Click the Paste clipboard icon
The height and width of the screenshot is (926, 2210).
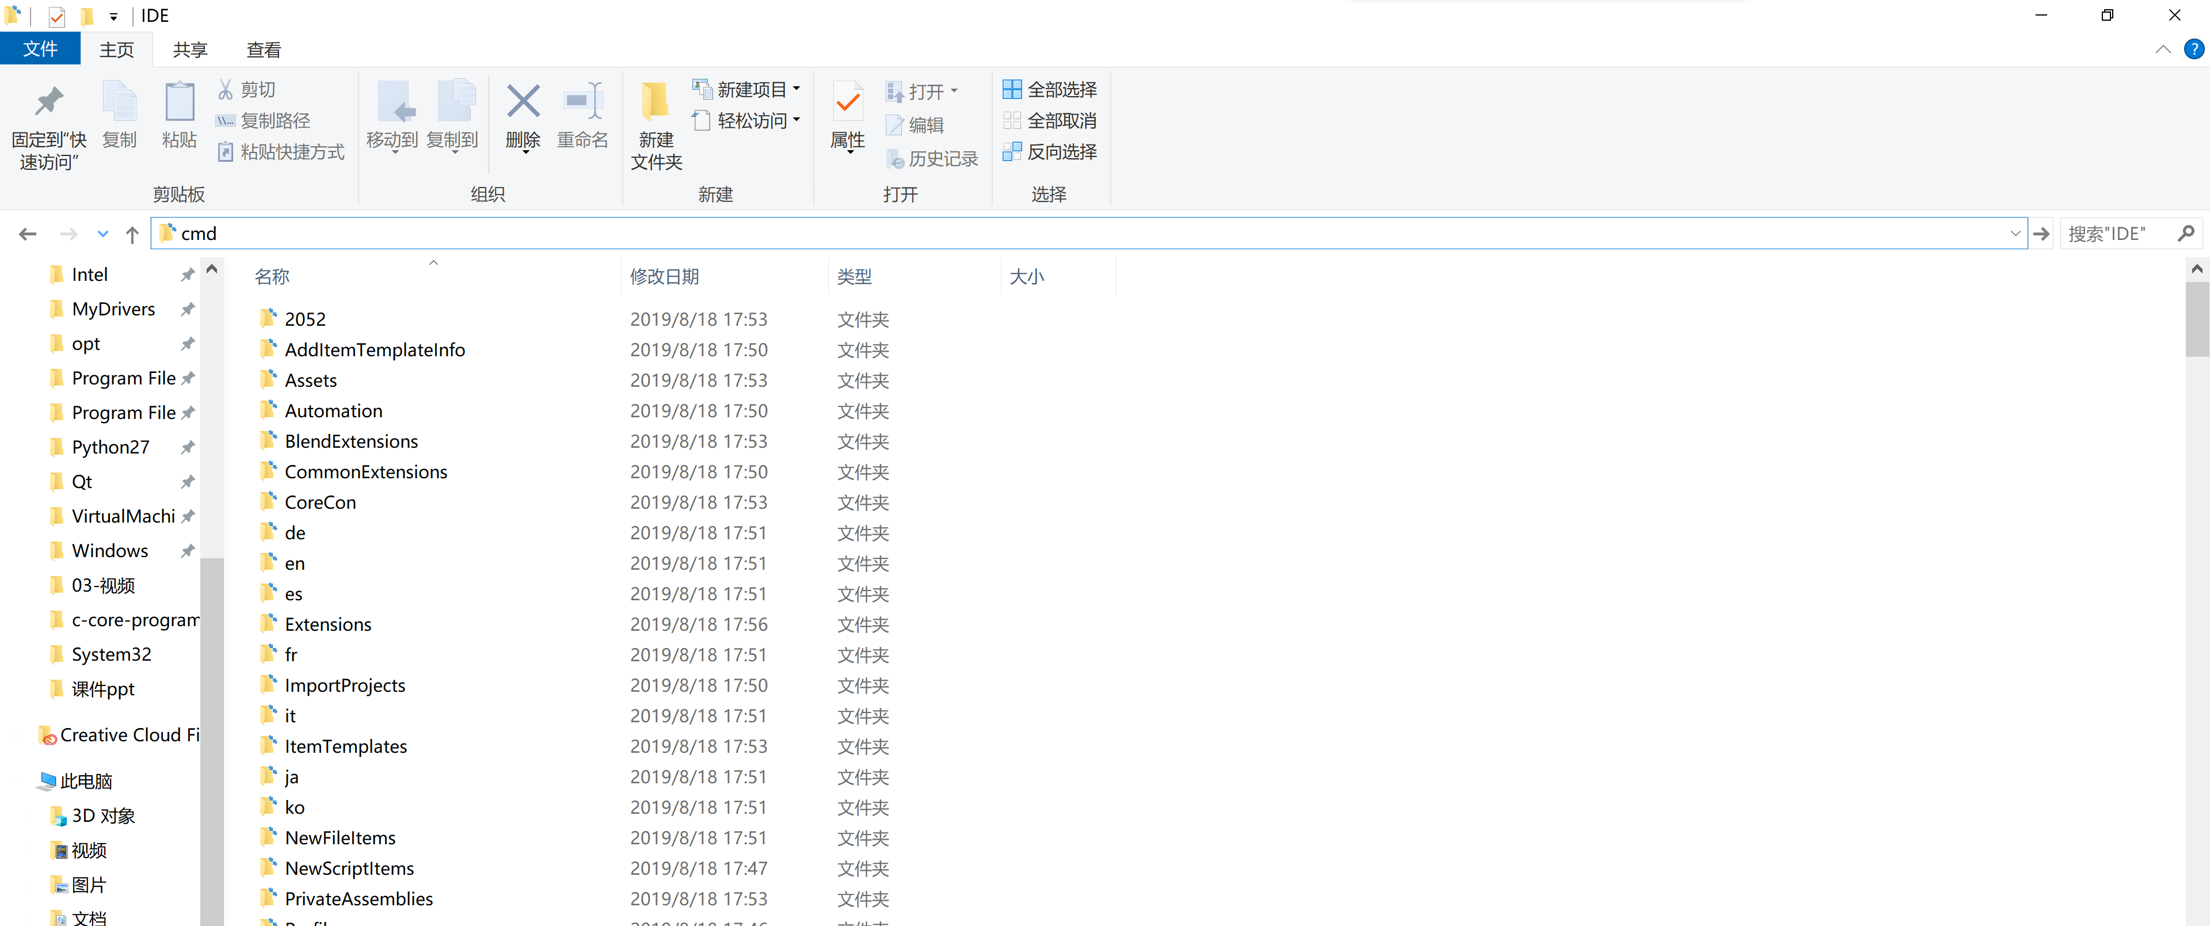coord(180,102)
